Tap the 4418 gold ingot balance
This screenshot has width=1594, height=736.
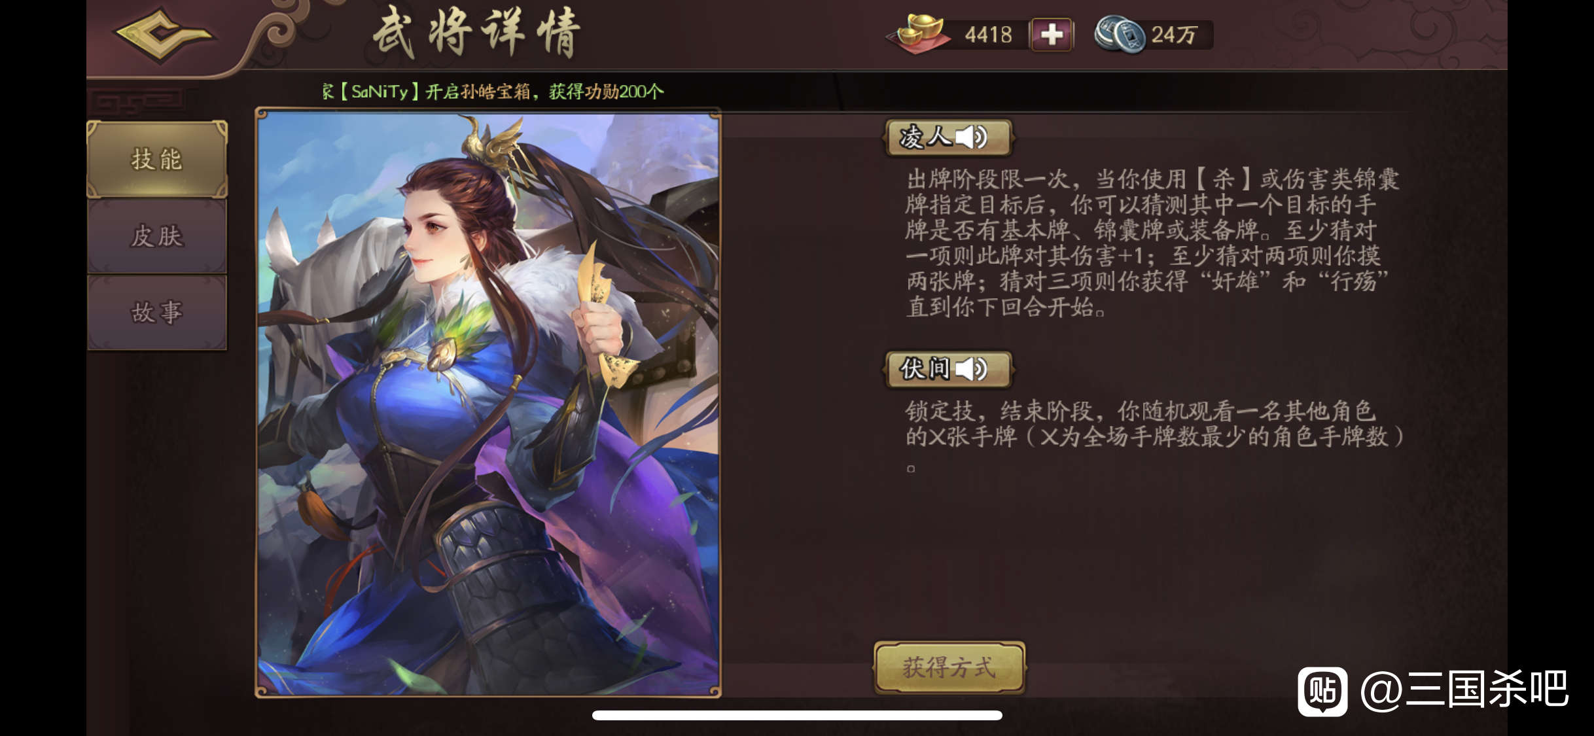pos(988,35)
